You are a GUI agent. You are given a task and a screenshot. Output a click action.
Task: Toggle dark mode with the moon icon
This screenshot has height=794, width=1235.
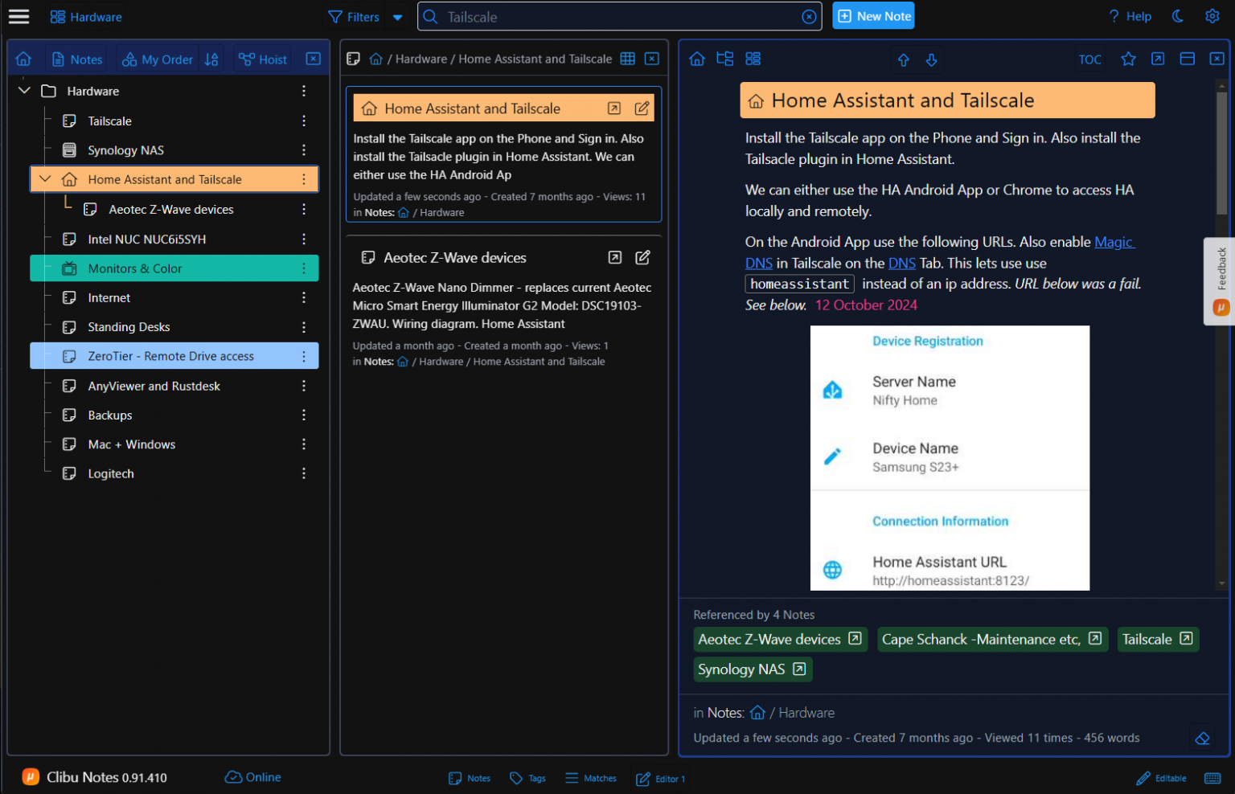(1178, 15)
